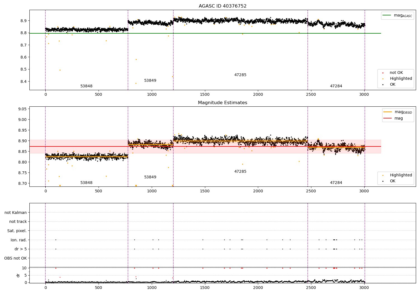The height and width of the screenshot is (294, 420).
Task: Click the 'not track' axis label
Action: tap(18, 222)
